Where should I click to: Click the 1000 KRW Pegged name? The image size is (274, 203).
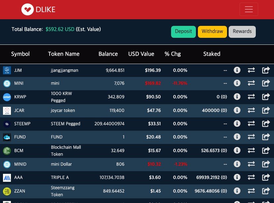click(61, 97)
